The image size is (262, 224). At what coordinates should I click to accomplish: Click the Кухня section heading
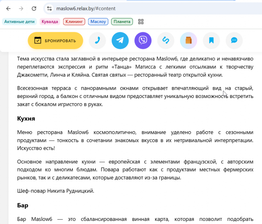coord(26,119)
